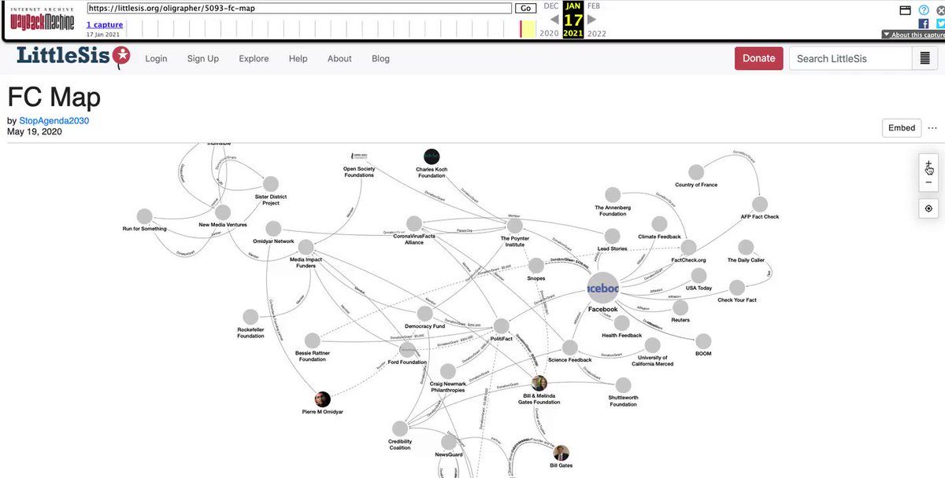This screenshot has width=945, height=478.
Task: Share the capture on Twitter via the toolbar icon
Action: [940, 24]
